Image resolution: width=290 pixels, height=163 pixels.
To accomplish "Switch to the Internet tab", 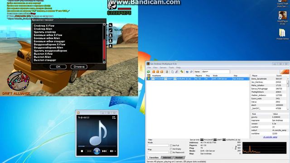I will [167, 158].
